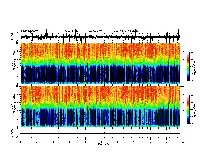Click the "-3" label on ch.1 color bar
206x159 pixels.
click(x=192, y=52)
